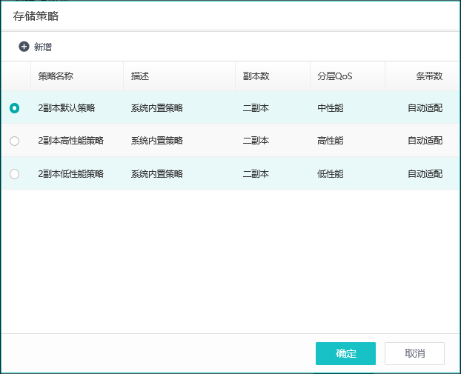This screenshot has height=374, width=461.
Task: Select the 2副本默认策略 radio button
Action: [15, 108]
